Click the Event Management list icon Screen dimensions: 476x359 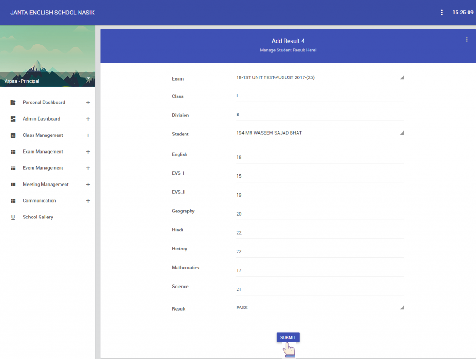click(x=13, y=168)
